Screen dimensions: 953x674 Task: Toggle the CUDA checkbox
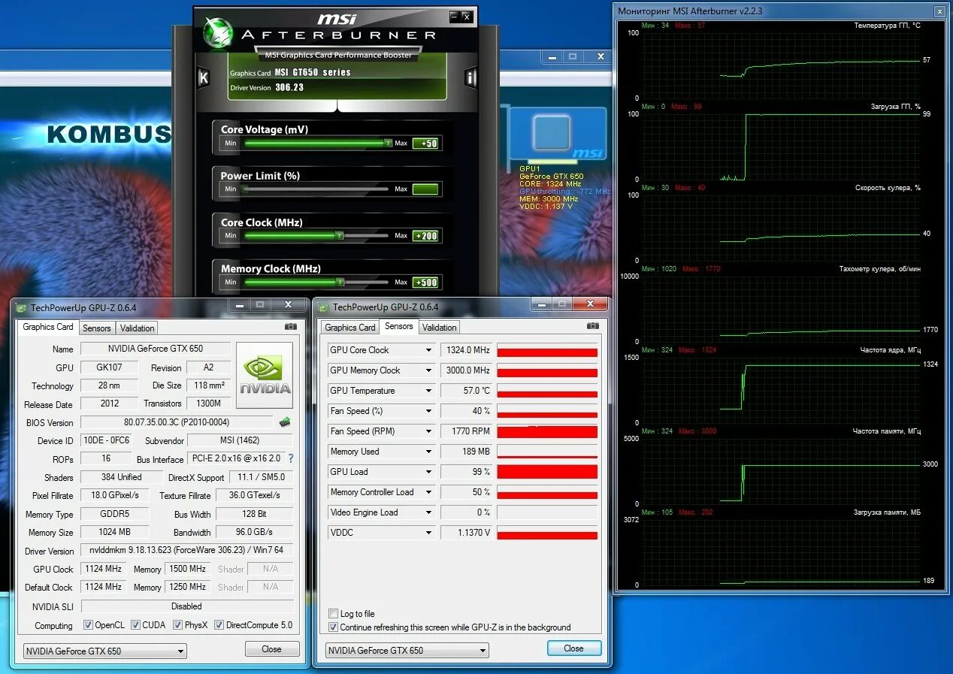[x=135, y=625]
